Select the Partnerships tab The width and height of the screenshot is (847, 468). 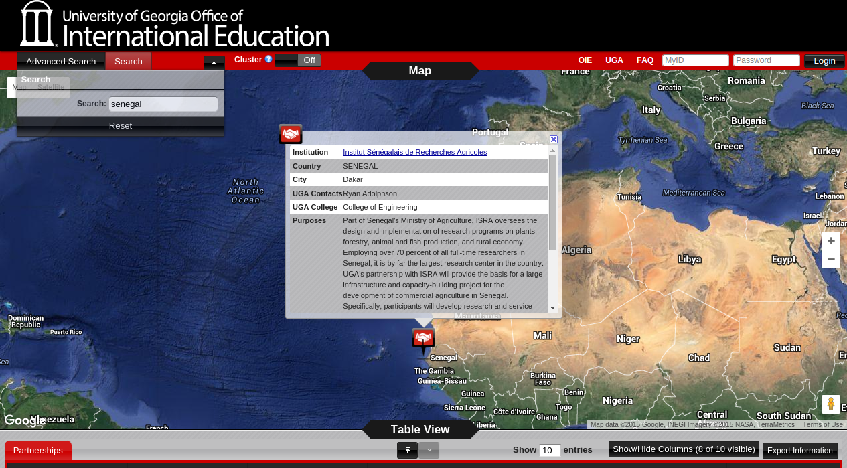click(x=38, y=451)
